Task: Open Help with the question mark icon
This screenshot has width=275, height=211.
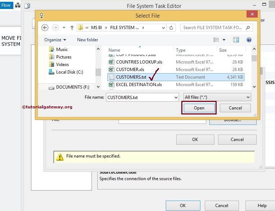Action: click(x=249, y=40)
